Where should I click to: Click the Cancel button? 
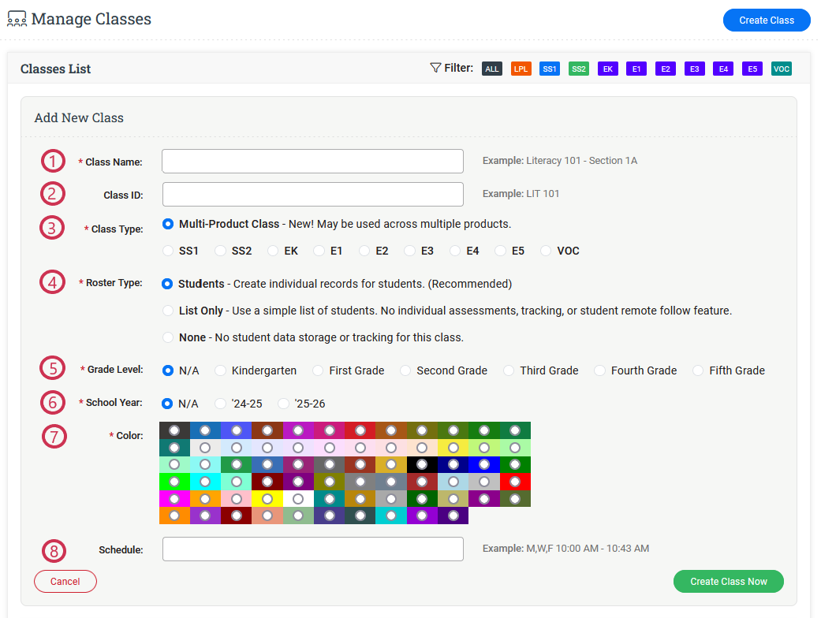point(65,582)
